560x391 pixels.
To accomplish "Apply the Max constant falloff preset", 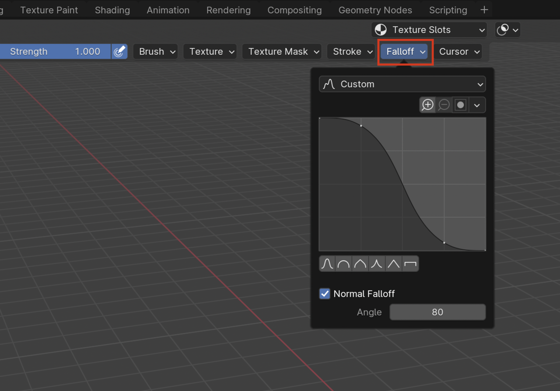I will tap(410, 264).
